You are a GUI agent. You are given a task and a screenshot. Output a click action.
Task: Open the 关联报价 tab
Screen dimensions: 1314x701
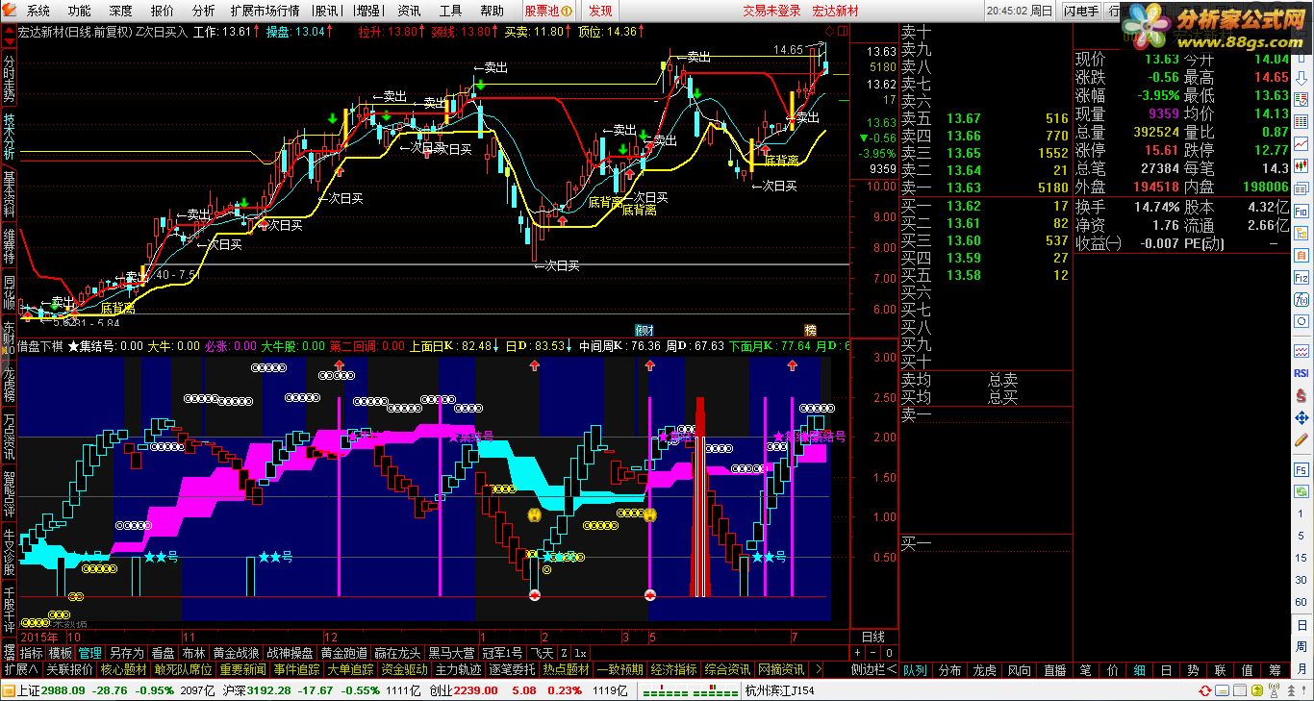(70, 669)
